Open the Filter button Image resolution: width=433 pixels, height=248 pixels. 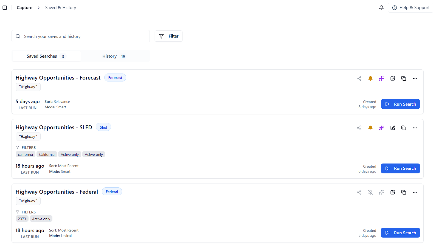[168, 36]
